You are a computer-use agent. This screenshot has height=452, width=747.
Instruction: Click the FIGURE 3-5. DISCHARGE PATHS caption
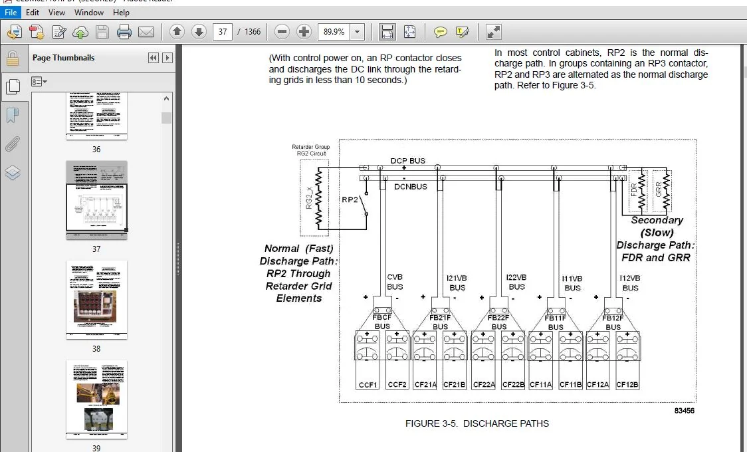tap(477, 423)
